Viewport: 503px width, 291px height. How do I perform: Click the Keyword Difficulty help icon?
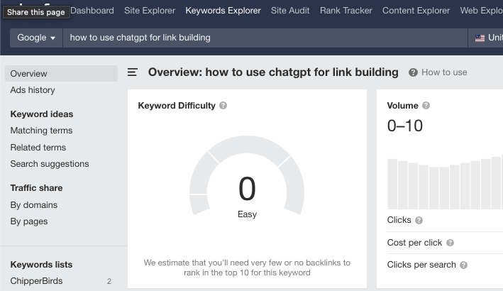223,106
